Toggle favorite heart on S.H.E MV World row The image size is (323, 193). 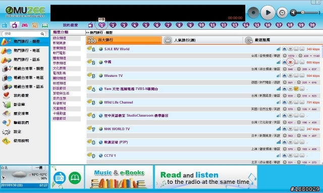290,49
